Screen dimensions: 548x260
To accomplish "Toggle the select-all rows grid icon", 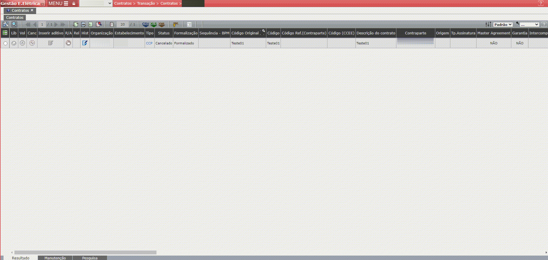I will pos(5,33).
